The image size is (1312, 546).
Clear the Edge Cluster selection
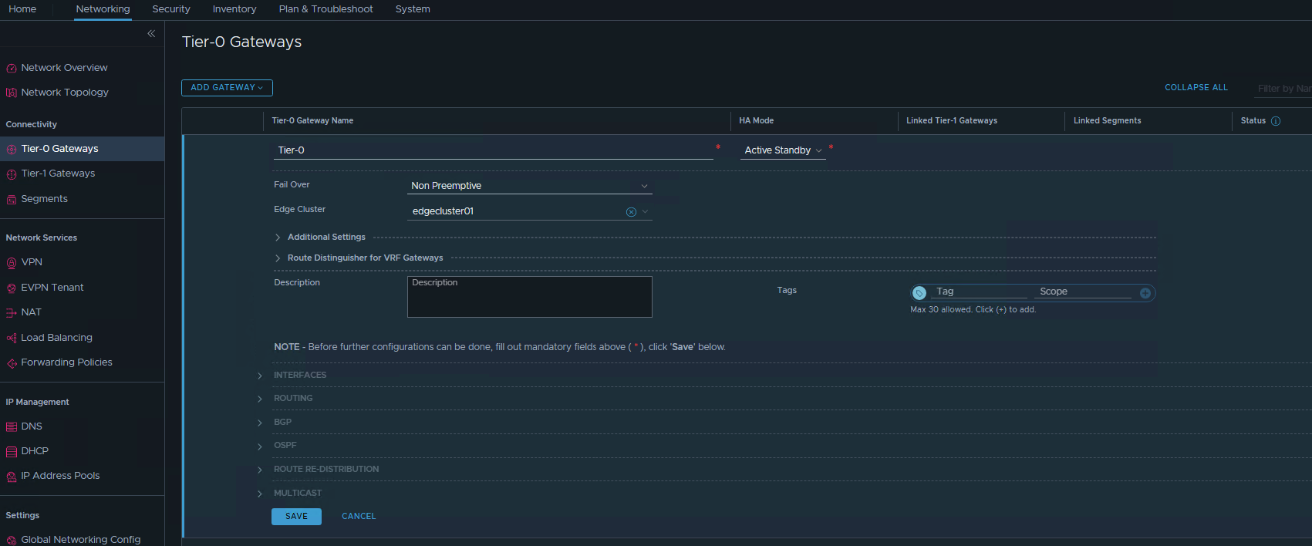tap(631, 212)
